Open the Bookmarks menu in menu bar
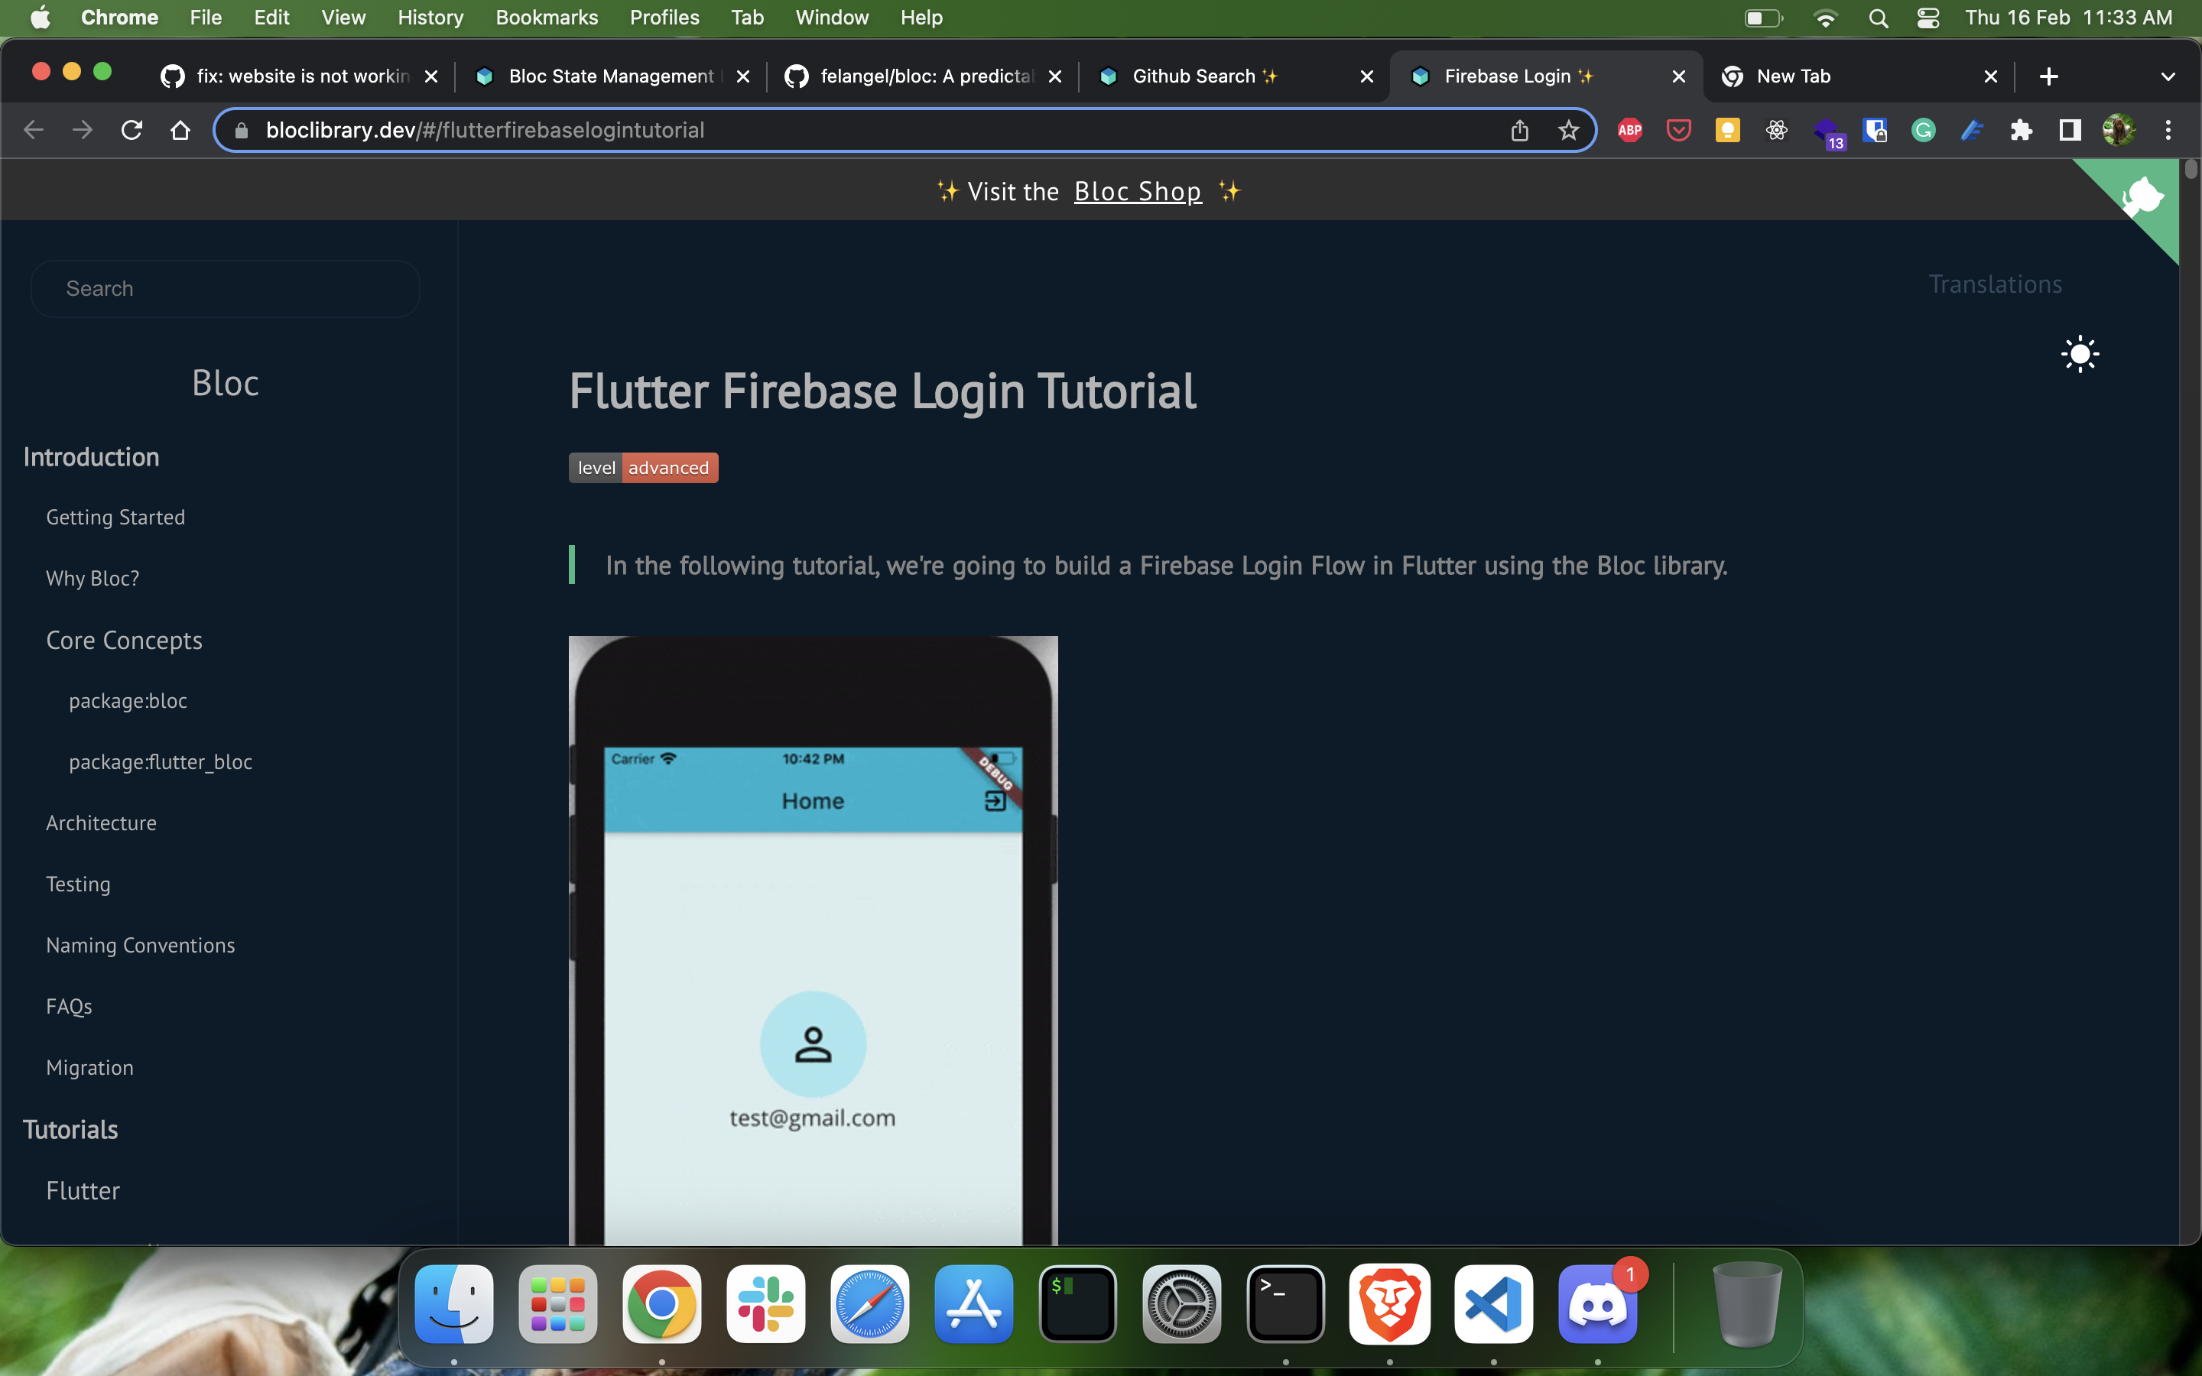 (546, 18)
